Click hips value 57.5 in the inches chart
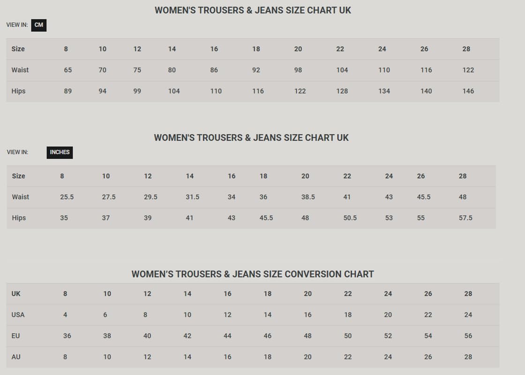525x375 pixels. [465, 218]
